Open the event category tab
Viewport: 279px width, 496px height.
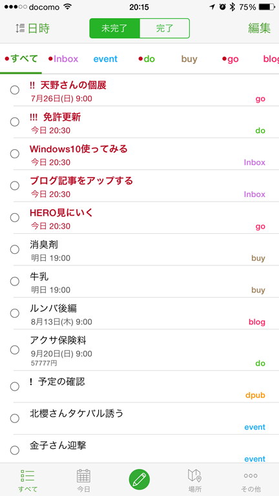pos(105,59)
